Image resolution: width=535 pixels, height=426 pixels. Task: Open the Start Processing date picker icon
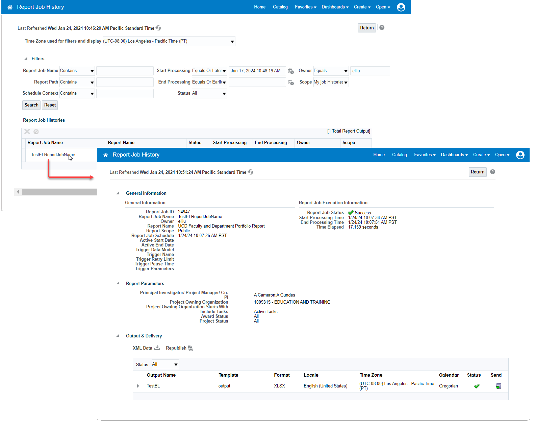click(x=291, y=71)
